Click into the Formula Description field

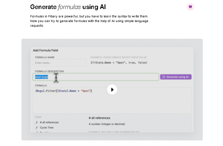(106, 77)
